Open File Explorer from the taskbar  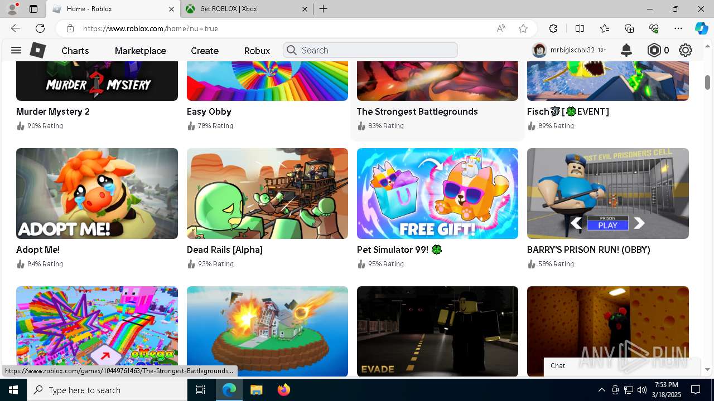(256, 390)
